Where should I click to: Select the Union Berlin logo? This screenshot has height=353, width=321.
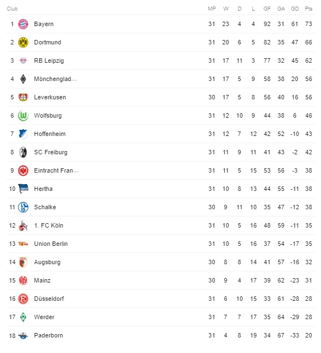pyautogui.click(x=23, y=244)
